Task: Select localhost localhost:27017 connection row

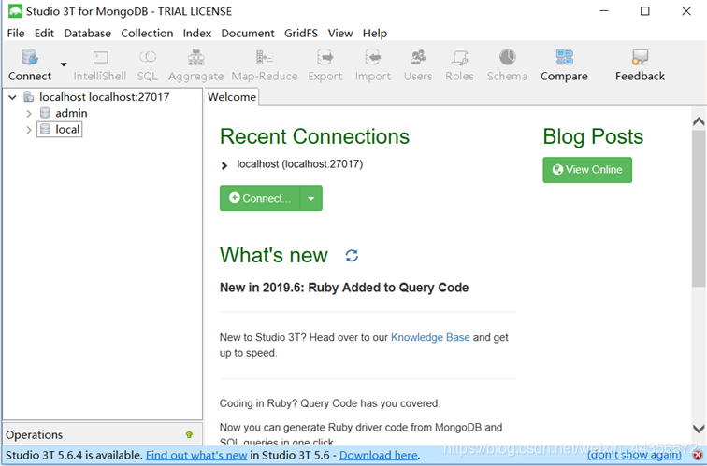Action: pos(104,97)
